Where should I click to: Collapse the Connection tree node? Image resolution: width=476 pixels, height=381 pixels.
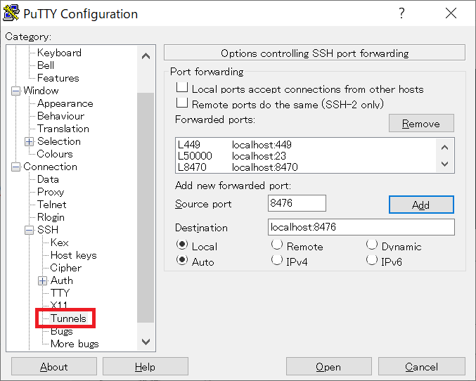pyautogui.click(x=15, y=167)
